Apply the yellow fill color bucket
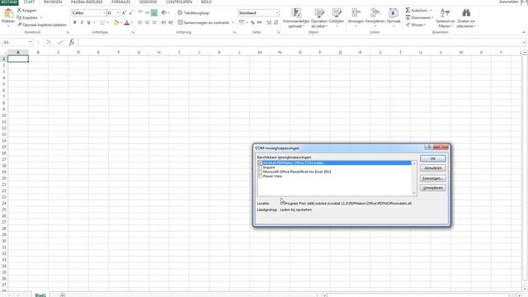Image resolution: width=528 pixels, height=297 pixels. 116,22
